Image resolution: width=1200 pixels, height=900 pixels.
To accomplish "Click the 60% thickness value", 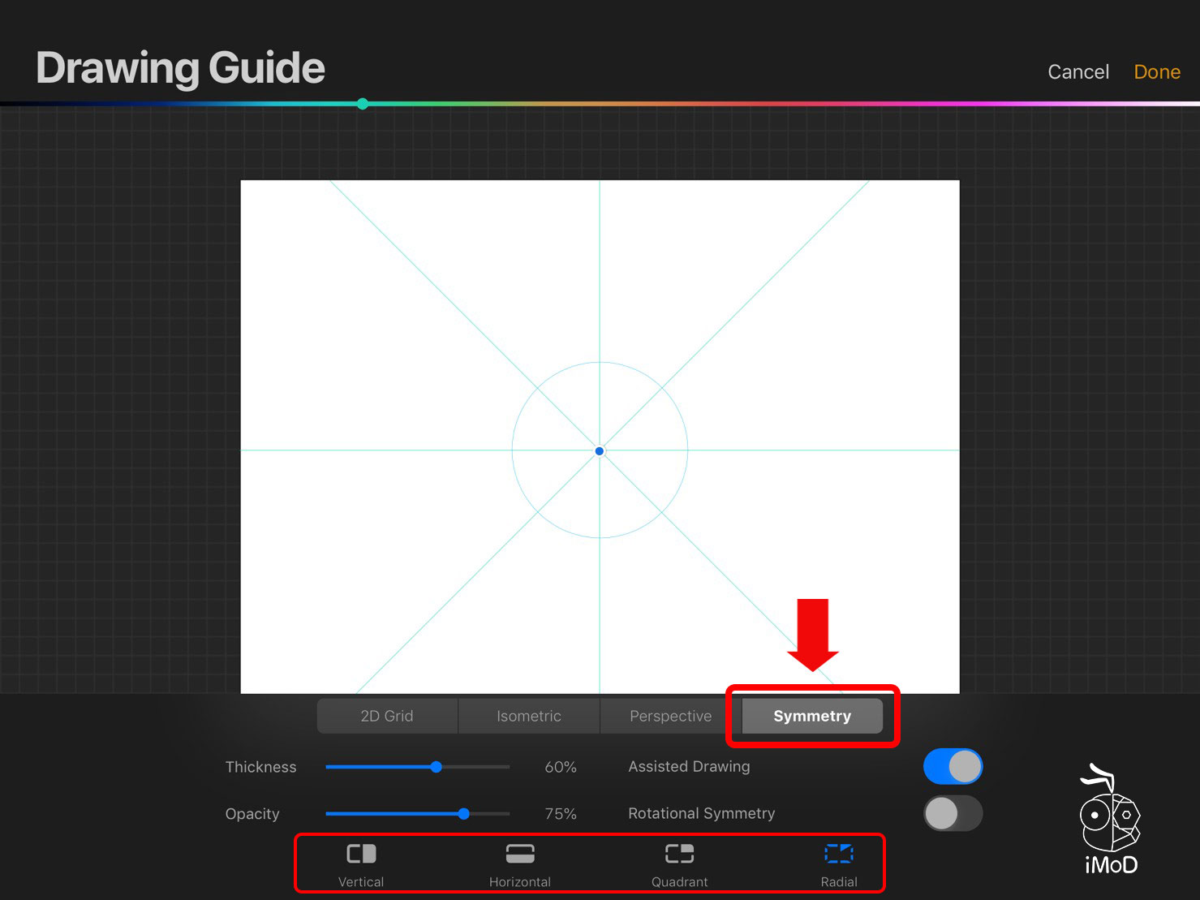I will point(560,768).
